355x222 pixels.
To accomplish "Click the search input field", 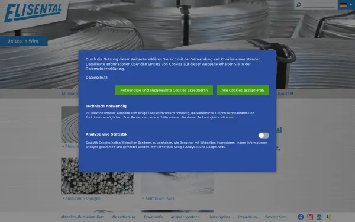I will 319,5.
